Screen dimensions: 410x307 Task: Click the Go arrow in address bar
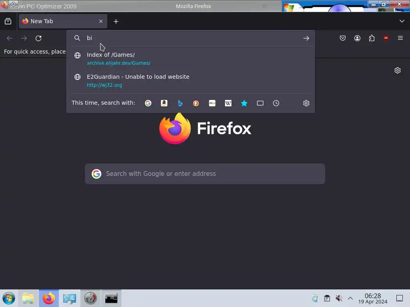coord(306,38)
